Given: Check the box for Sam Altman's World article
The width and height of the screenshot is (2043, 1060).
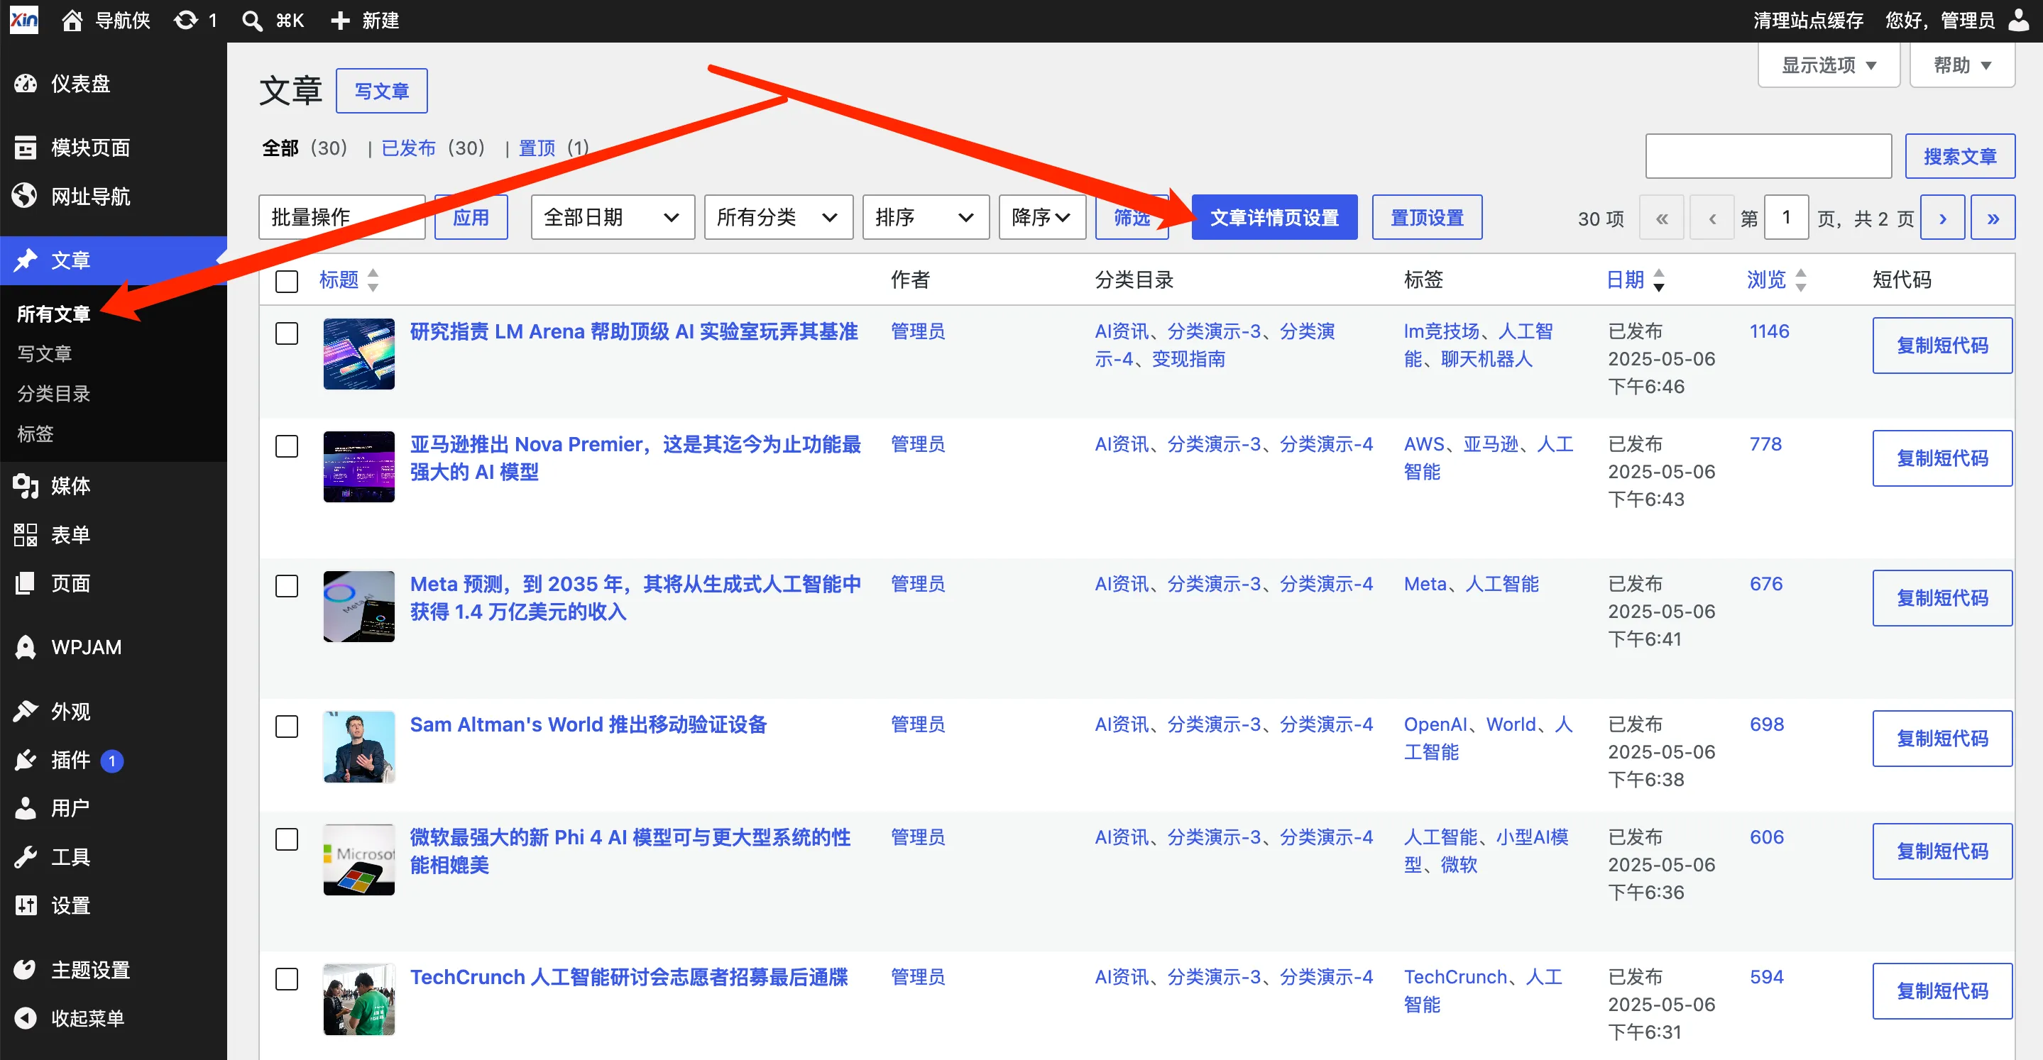Looking at the screenshot, I should [286, 727].
